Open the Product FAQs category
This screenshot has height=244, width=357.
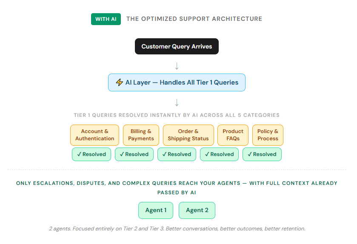(233, 135)
